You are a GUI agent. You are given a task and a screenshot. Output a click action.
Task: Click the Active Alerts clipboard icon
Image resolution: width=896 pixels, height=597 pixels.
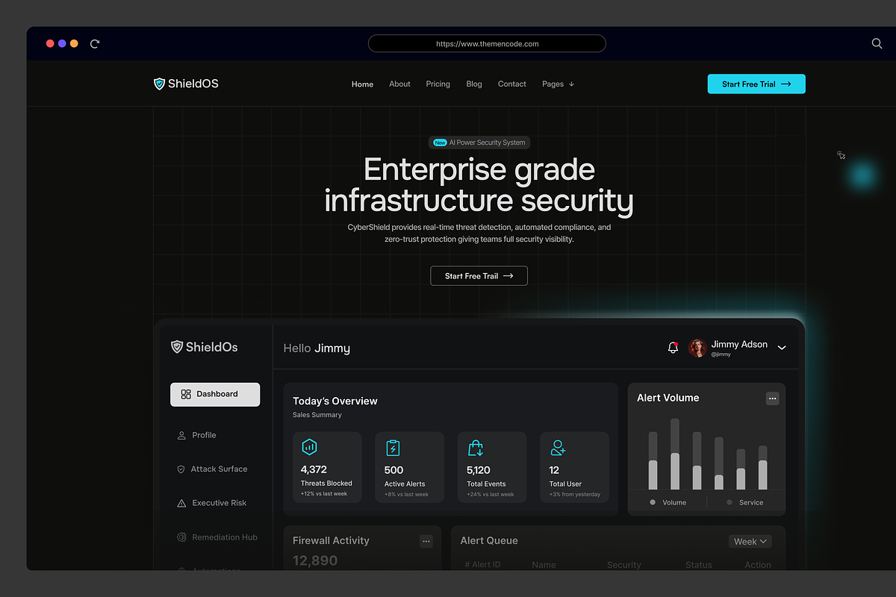point(393,448)
